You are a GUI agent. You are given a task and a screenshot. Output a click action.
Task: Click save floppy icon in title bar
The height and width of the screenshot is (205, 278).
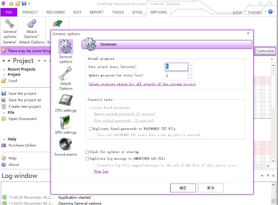[24, 3]
